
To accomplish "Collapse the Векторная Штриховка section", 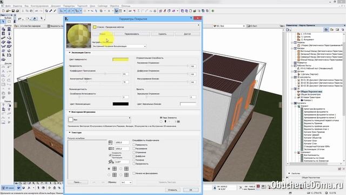I will [x=70, y=112].
